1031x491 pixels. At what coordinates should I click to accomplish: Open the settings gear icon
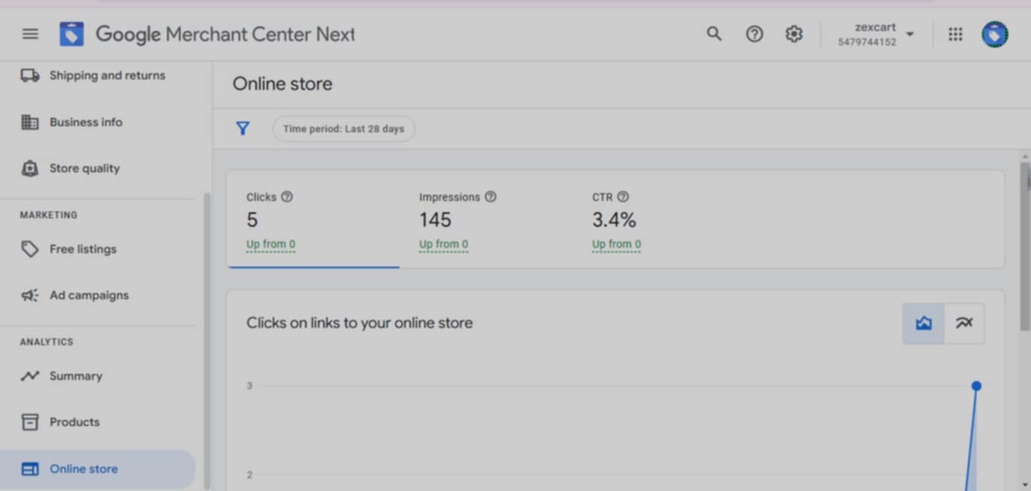[x=794, y=34]
